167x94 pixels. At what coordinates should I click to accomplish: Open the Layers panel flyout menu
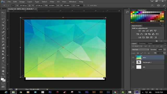(x=165, y=44)
